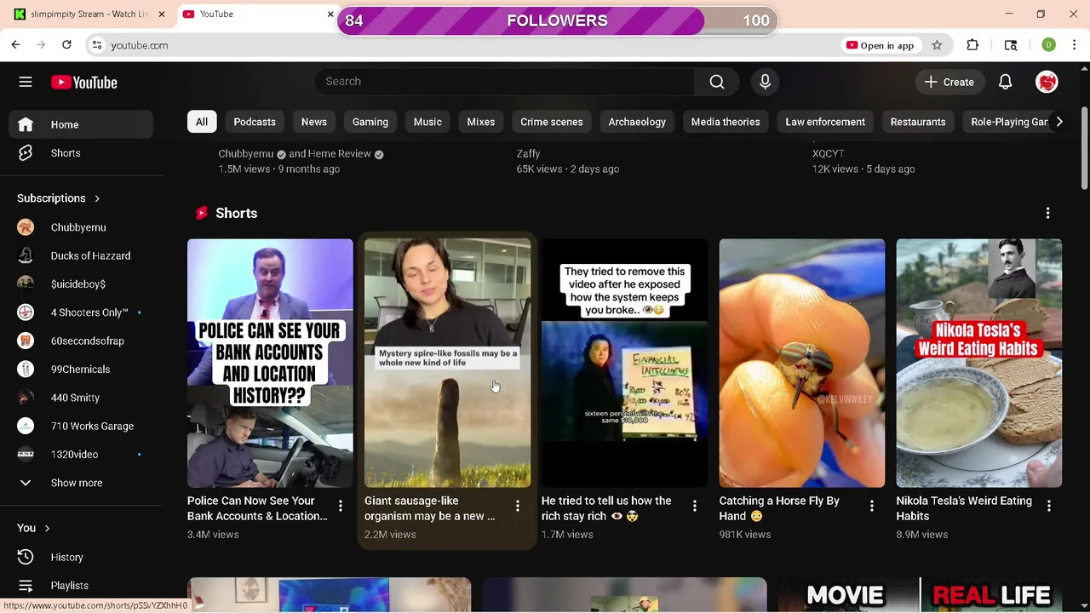Open the Giant sausage-like organism short thumbnail

pos(447,363)
